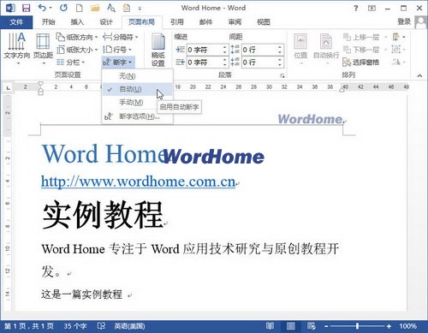Viewport: 428px width, 333px height.
Task: Switch to Print Layout view icon
Action: click(291, 326)
